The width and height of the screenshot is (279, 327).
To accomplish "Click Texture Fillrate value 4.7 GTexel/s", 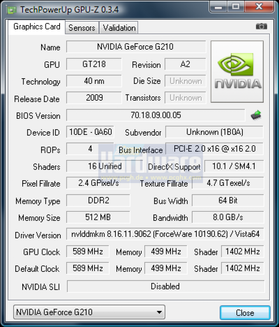I will click(x=228, y=183).
